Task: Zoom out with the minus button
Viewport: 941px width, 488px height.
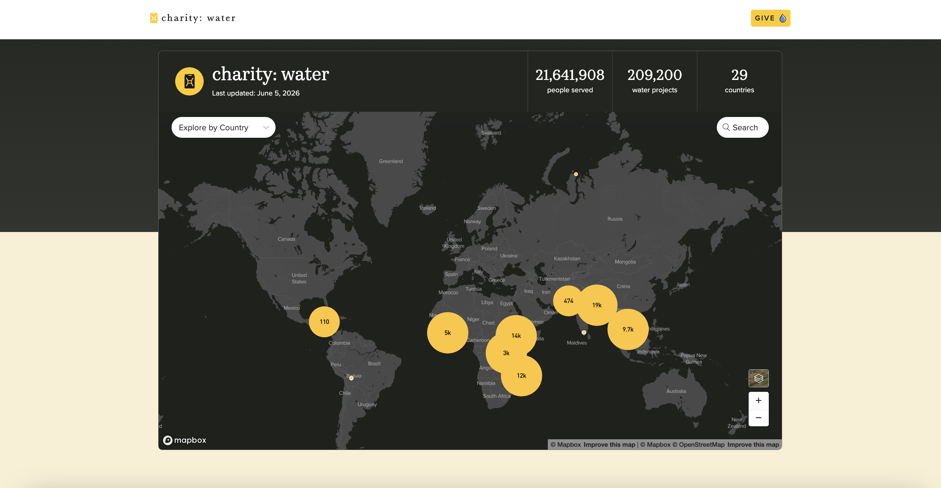Action: point(758,417)
